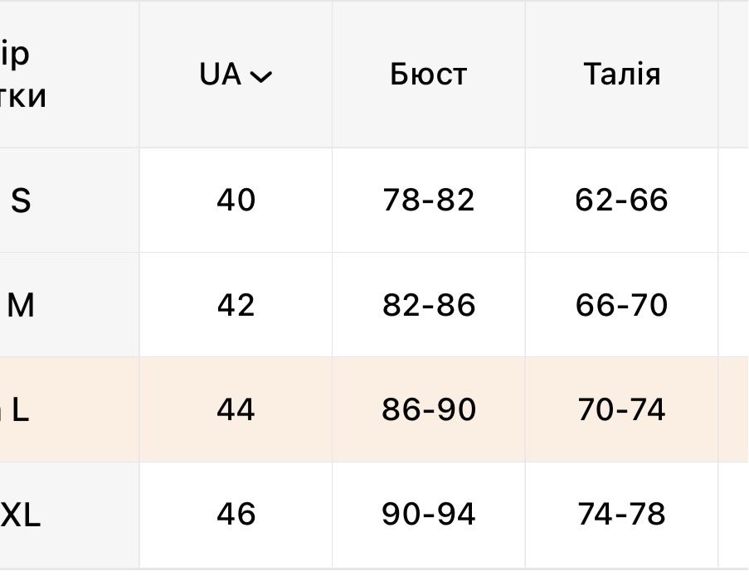
Task: Click the chevron next to UA
Action: coord(260,77)
